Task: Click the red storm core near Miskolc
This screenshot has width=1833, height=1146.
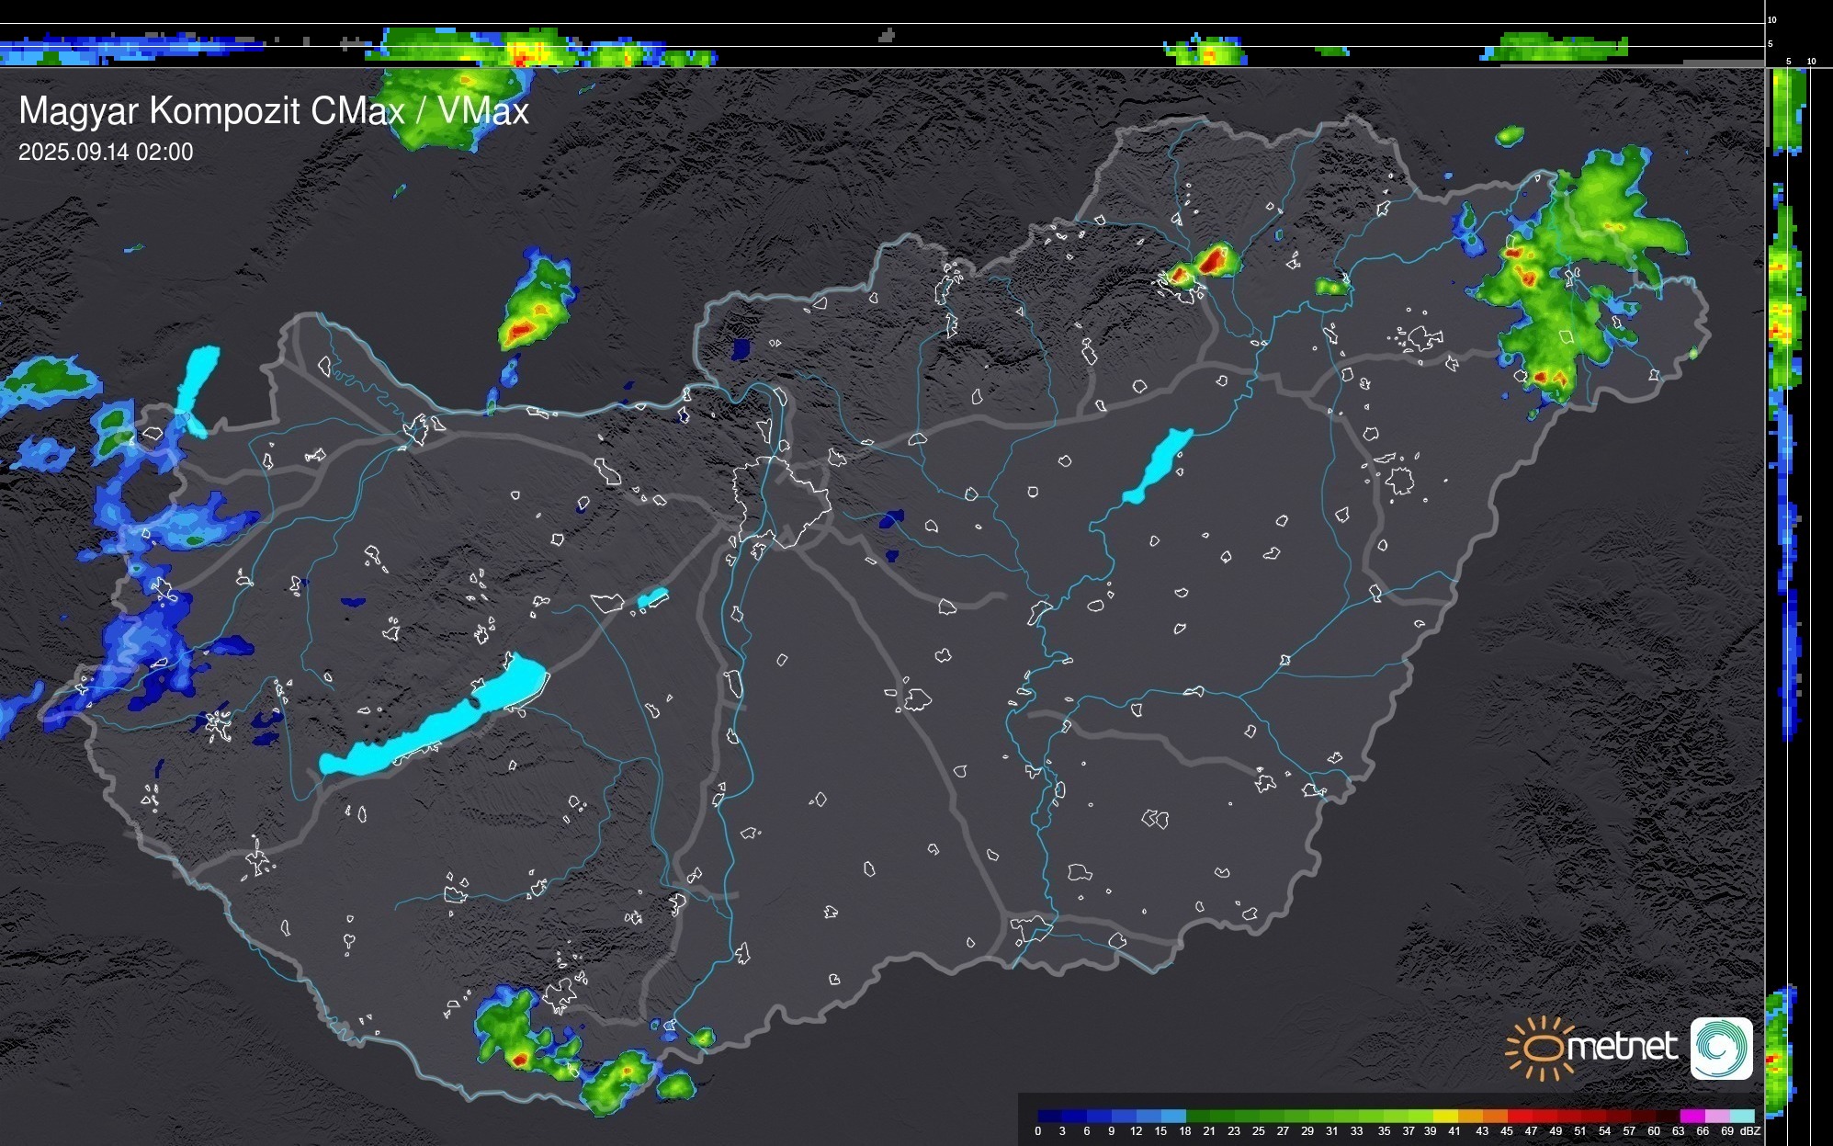Action: (x=1211, y=261)
